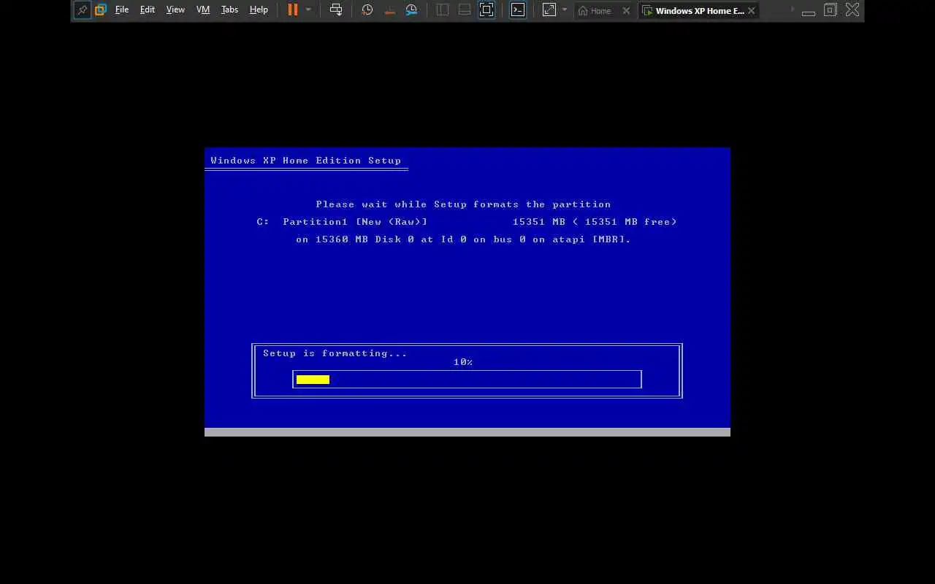The width and height of the screenshot is (935, 584).
Task: Open the Help menu
Action: click(259, 10)
